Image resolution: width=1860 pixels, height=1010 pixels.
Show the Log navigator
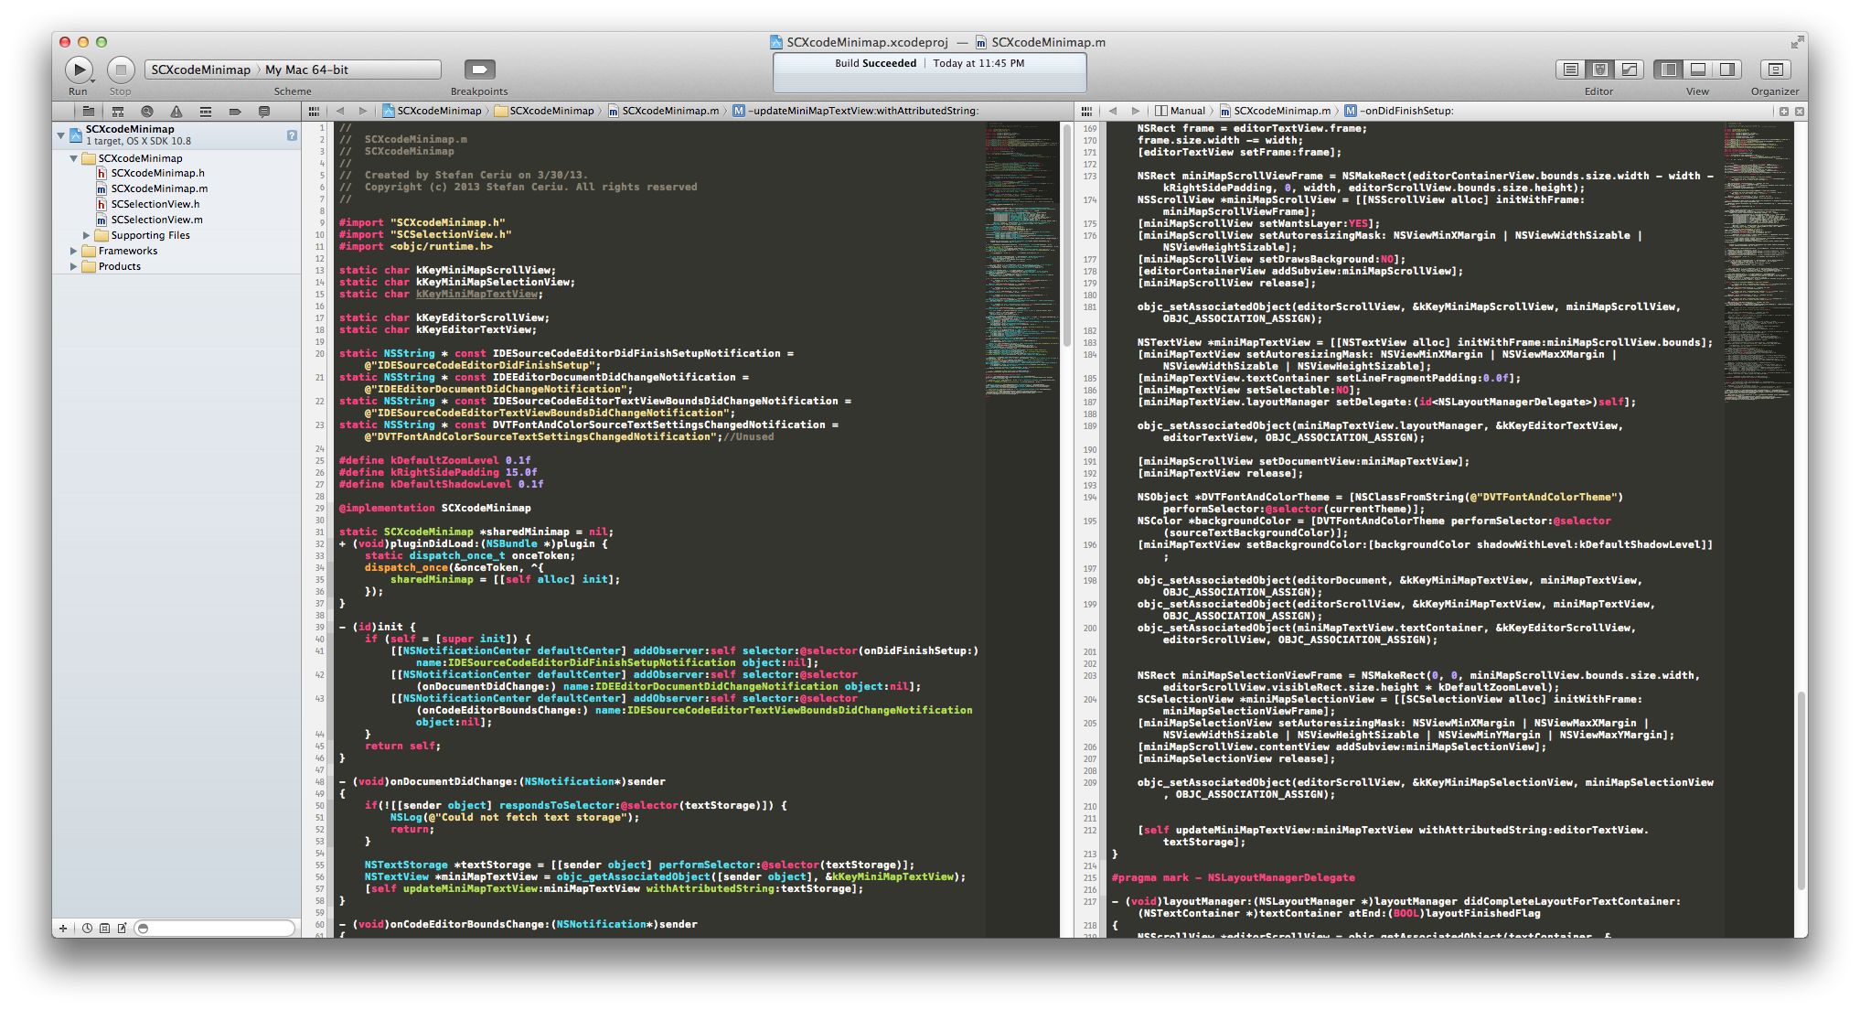pos(264,112)
